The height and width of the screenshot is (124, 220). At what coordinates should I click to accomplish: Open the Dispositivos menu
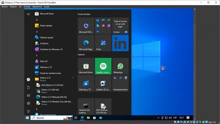37,7
